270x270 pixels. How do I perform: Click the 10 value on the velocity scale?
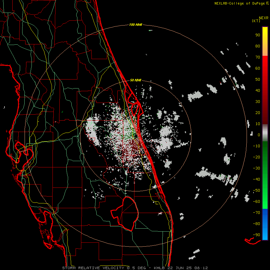[258, 124]
